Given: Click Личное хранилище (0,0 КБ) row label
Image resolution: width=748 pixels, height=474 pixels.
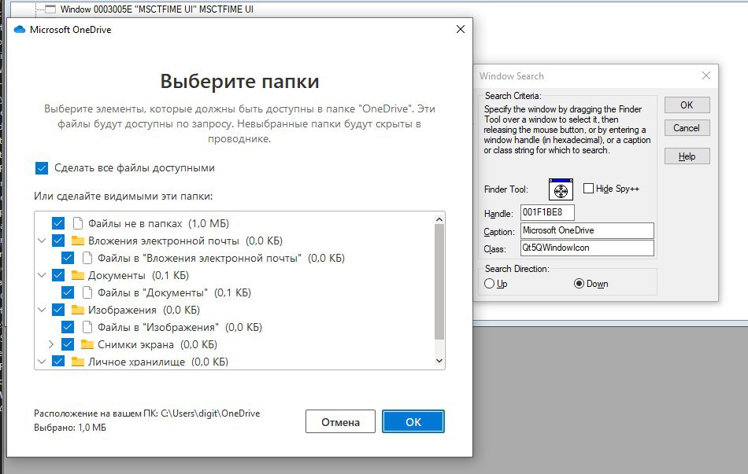Looking at the screenshot, I should 158,362.
